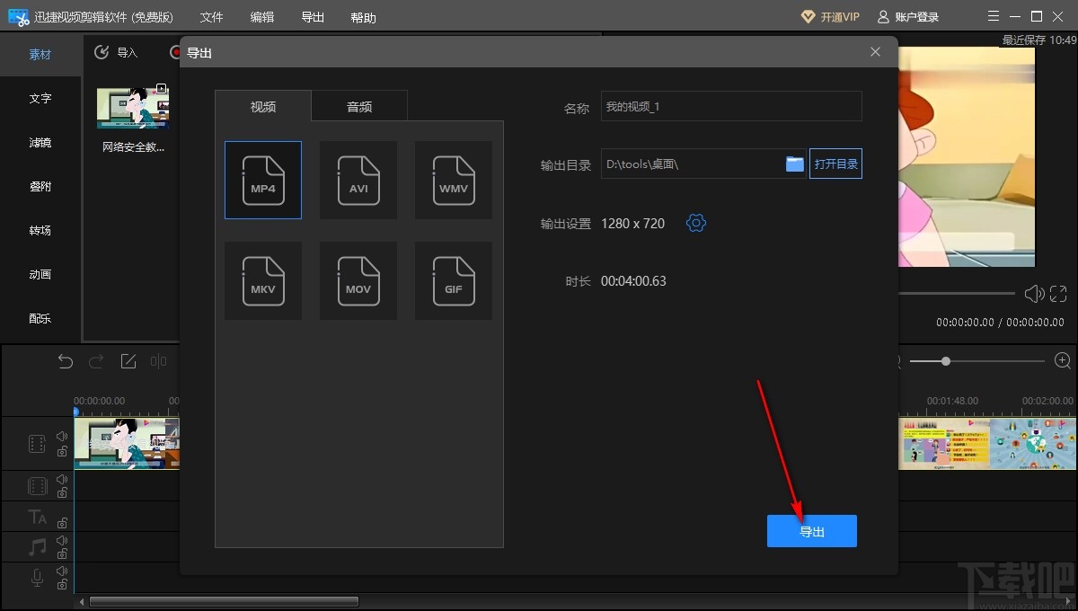Open the clip edit tool

coord(128,361)
